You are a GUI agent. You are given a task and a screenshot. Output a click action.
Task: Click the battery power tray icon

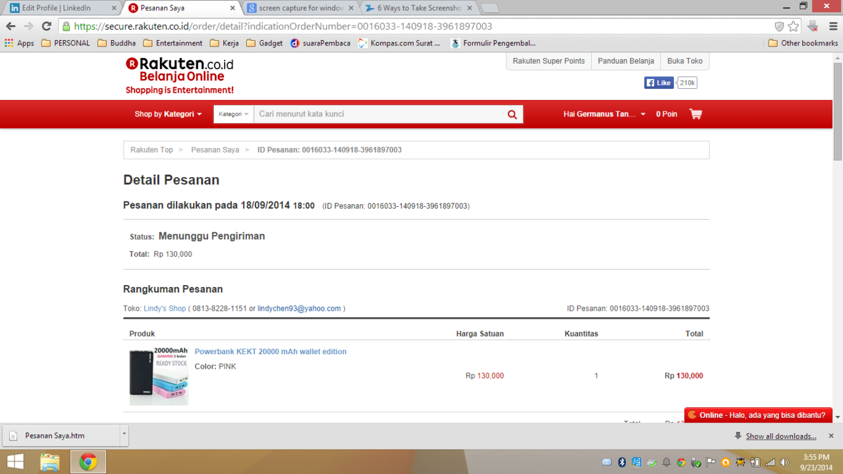pyautogui.click(x=755, y=462)
